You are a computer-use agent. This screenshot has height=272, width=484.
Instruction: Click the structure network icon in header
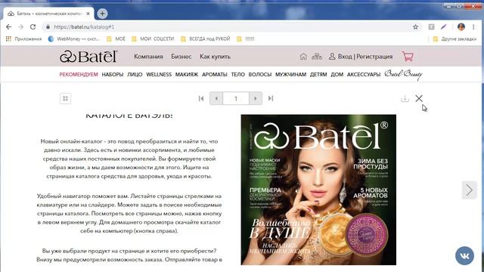pos(317,57)
